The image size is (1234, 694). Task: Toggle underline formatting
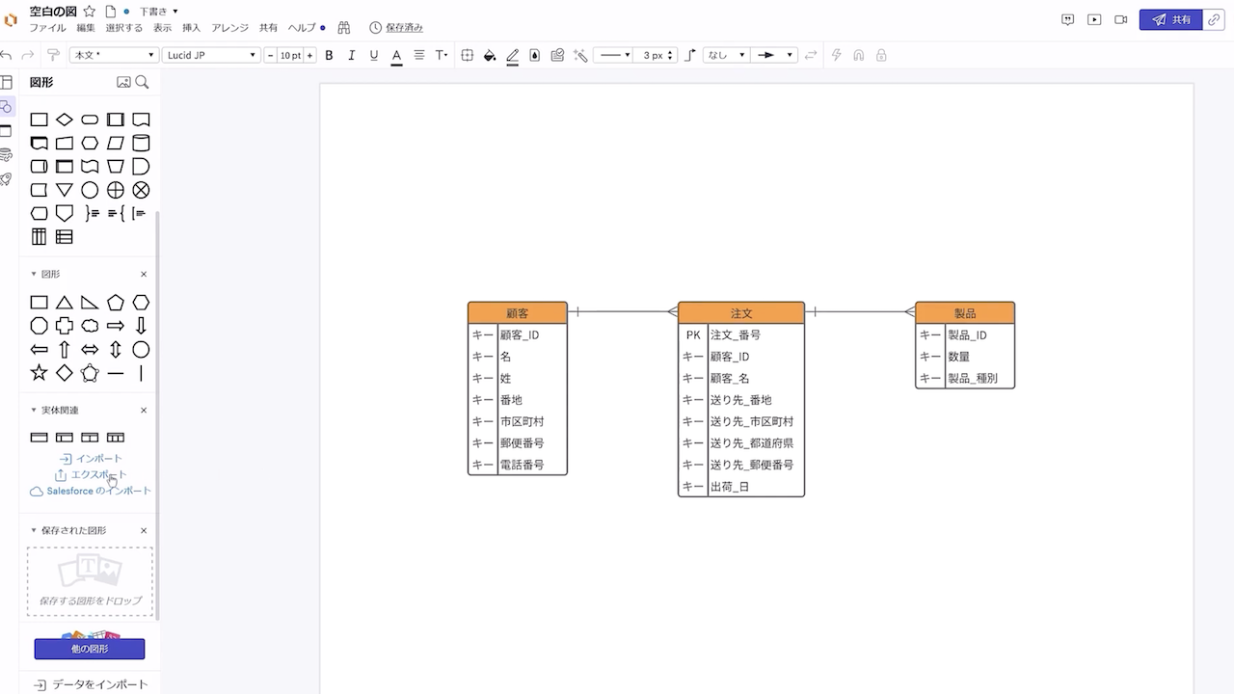pyautogui.click(x=373, y=55)
